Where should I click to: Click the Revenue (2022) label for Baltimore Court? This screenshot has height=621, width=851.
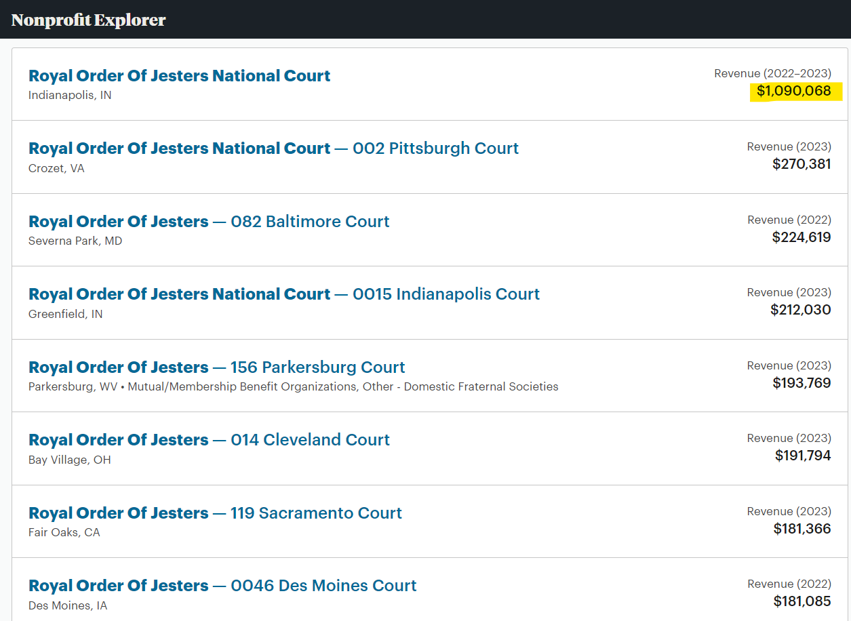[x=789, y=220]
